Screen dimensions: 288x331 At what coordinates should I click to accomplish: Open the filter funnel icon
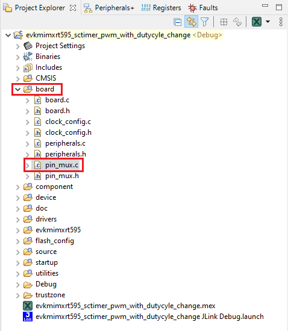pyautogui.click(x=205, y=22)
